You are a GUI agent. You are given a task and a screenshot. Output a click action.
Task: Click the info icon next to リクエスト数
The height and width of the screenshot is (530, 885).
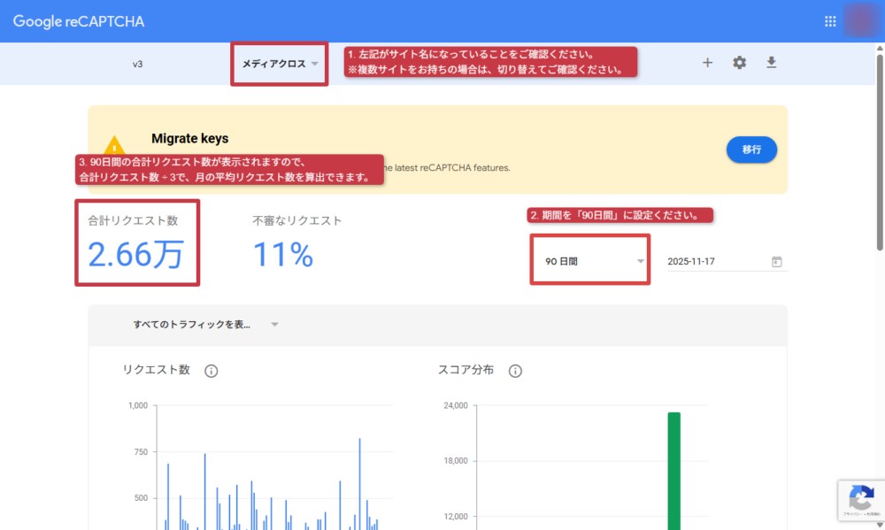tap(211, 371)
